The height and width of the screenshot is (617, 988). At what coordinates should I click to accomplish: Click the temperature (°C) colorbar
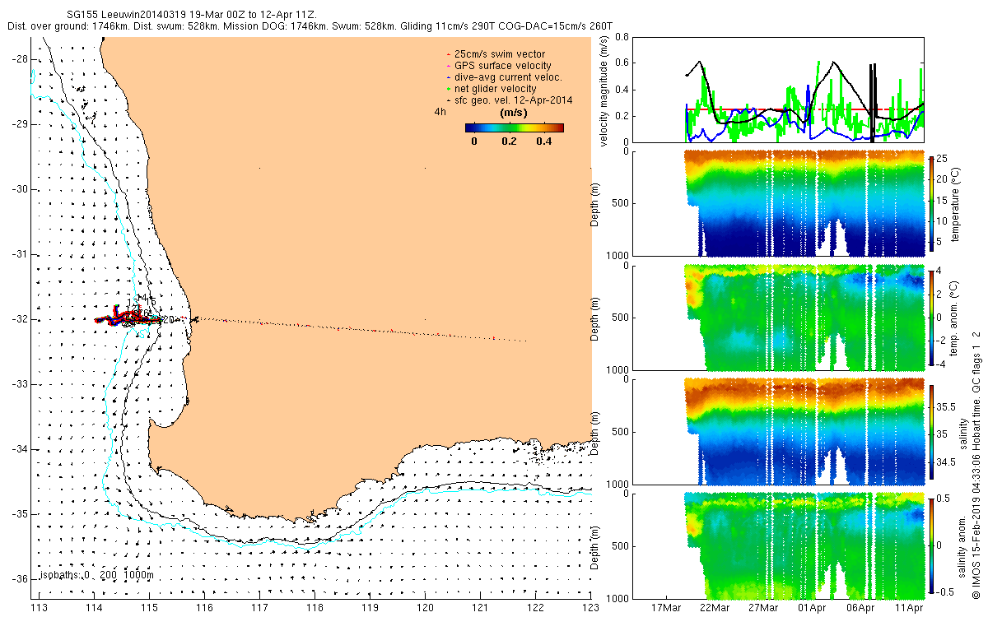point(931,202)
